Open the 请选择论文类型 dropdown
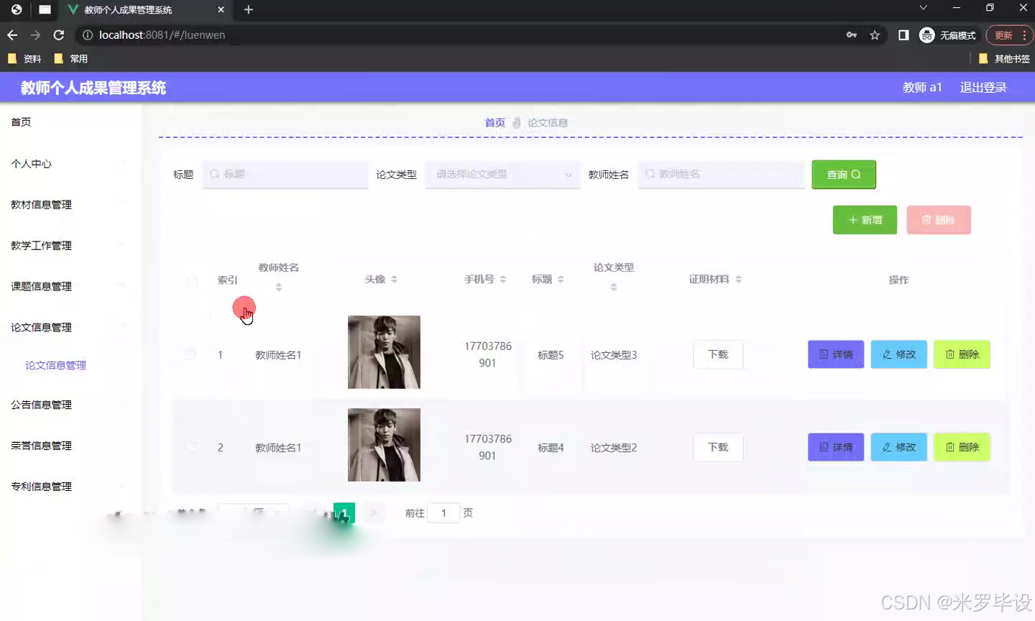The height and width of the screenshot is (621, 1035). (502, 174)
